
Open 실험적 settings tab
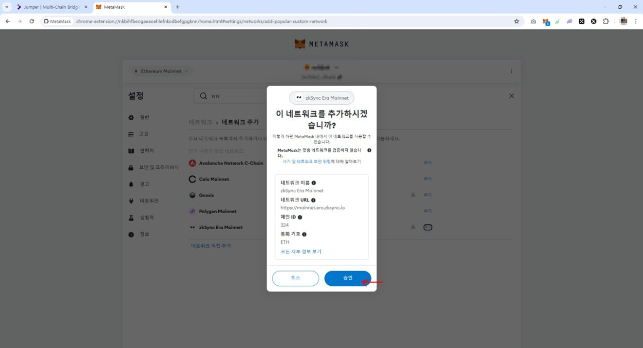click(x=147, y=218)
